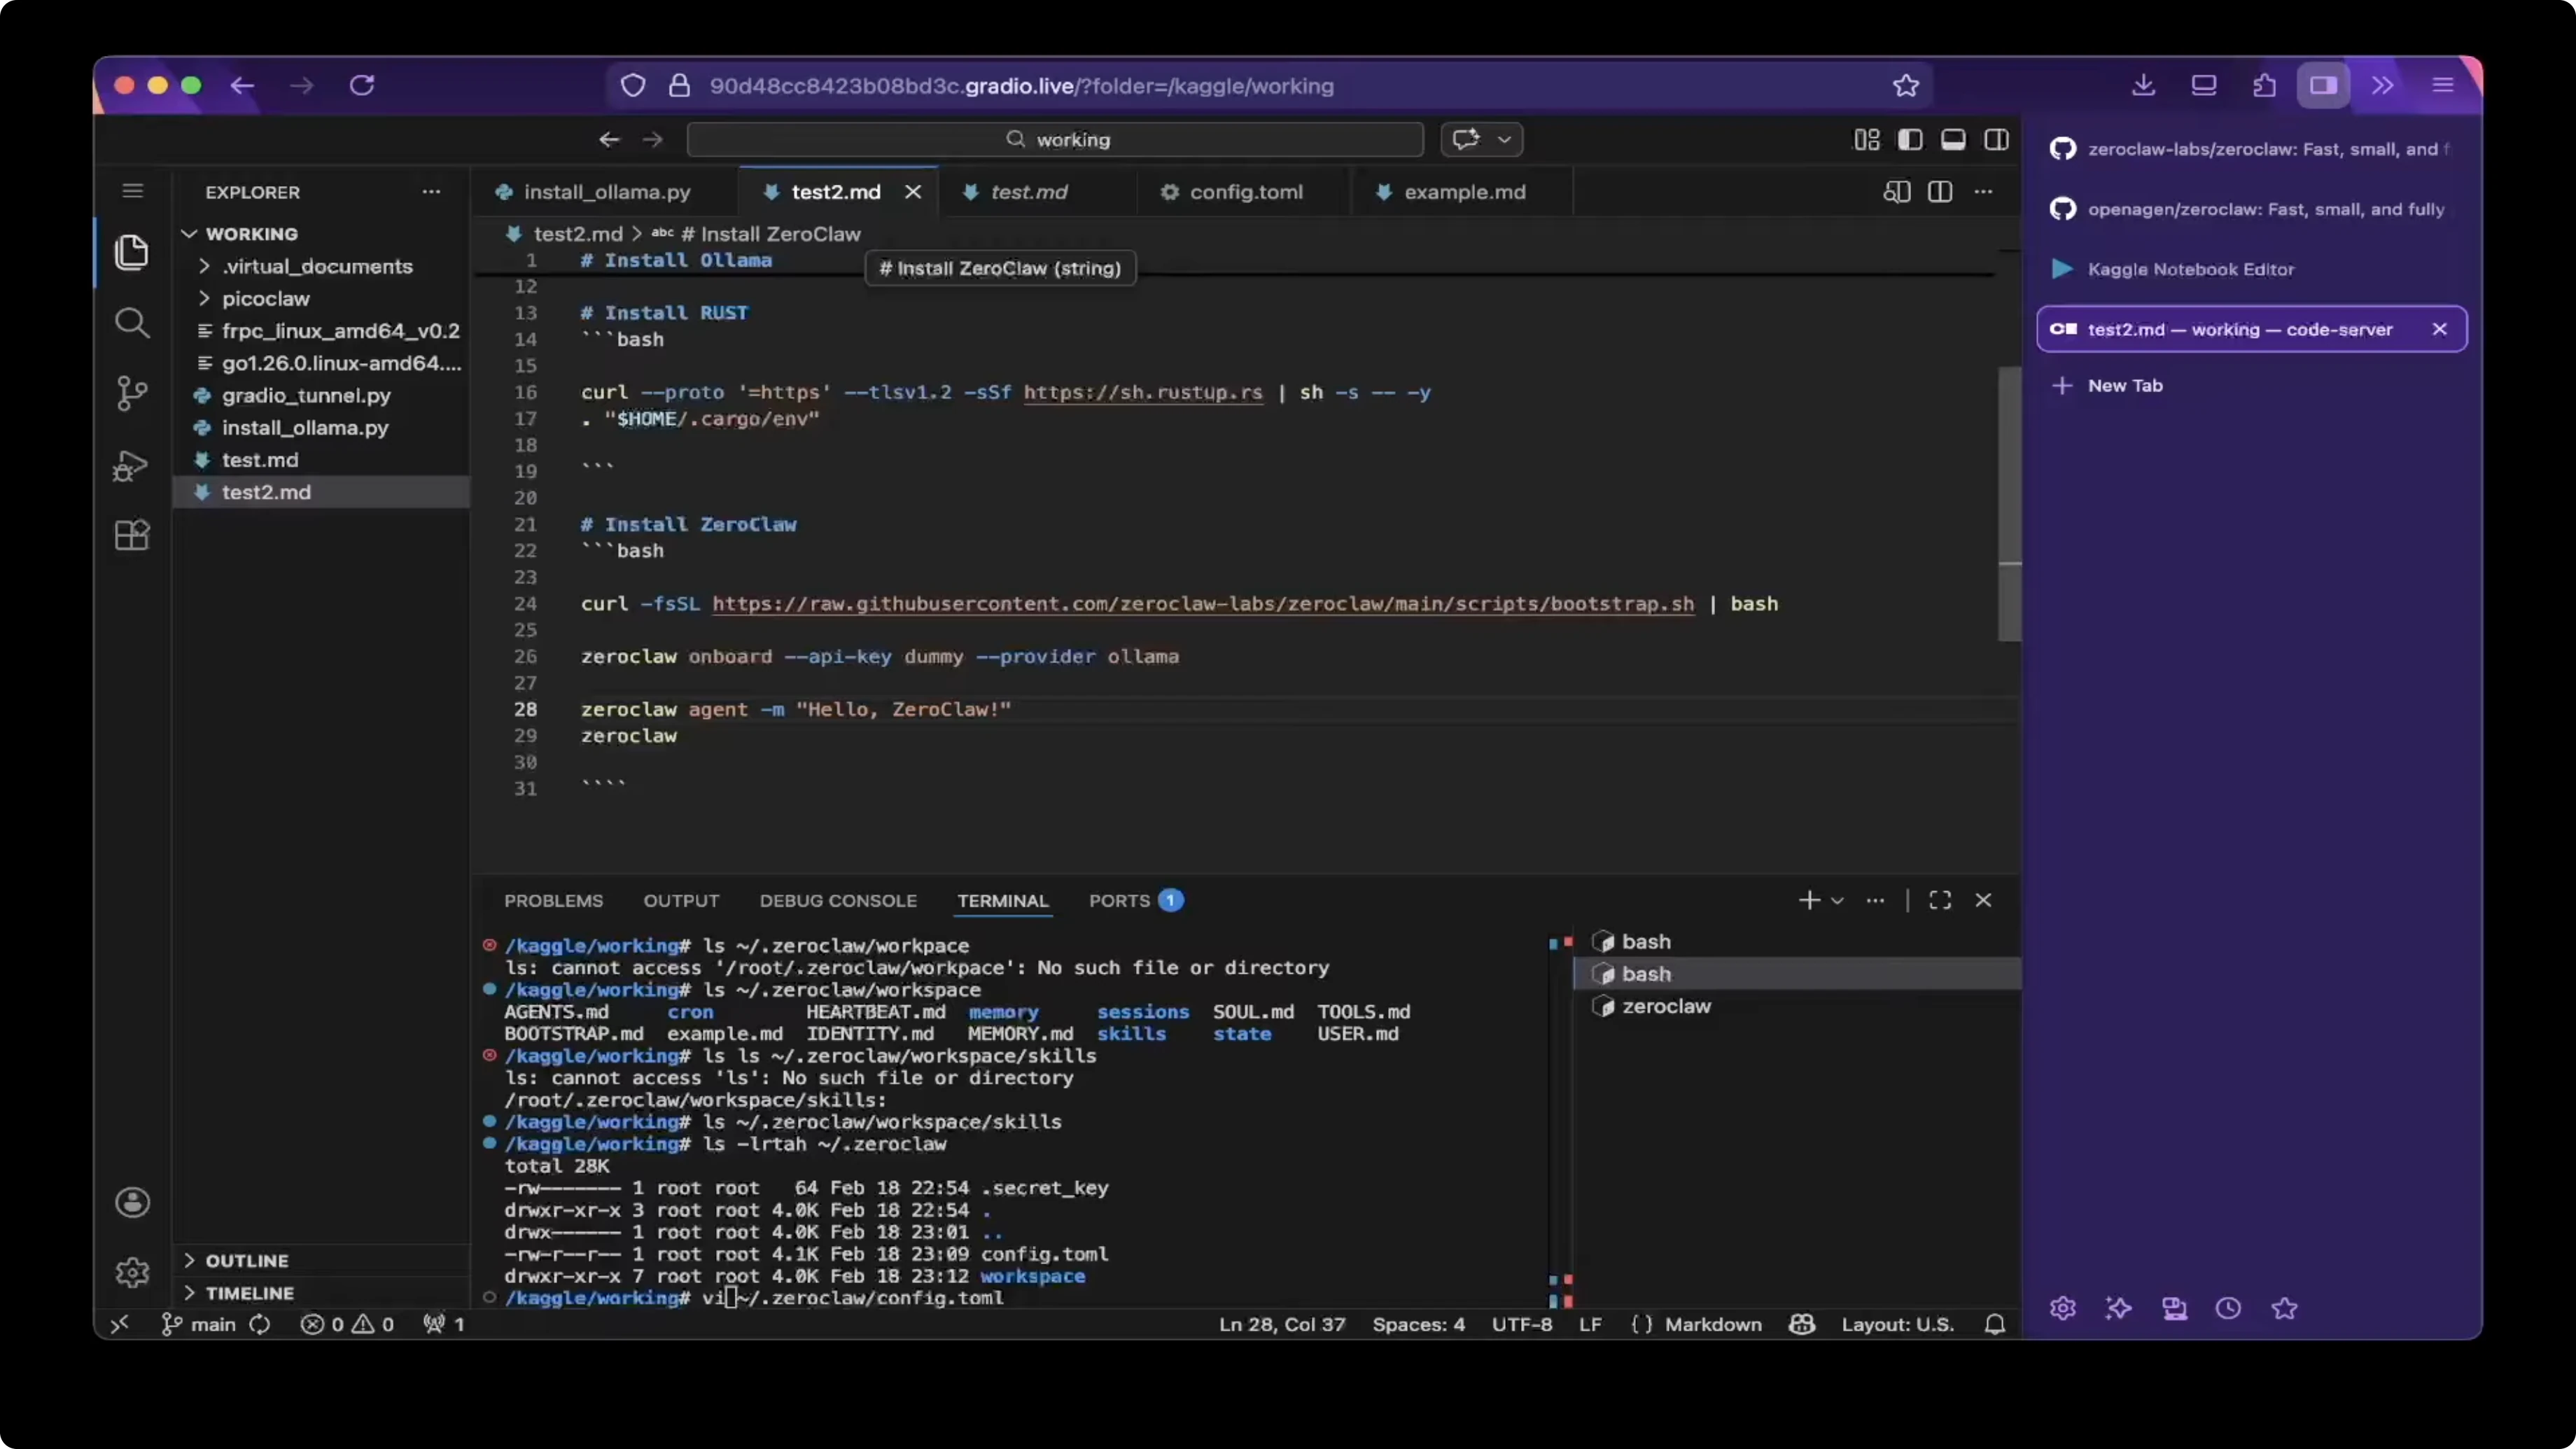Expand the OUTLINE section

click(246, 1261)
